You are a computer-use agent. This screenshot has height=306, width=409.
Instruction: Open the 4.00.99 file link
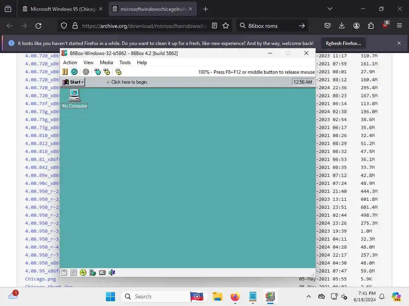[x=42, y=271]
